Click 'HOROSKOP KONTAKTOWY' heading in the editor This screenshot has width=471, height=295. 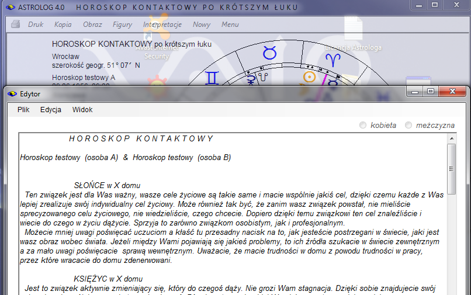141,138
